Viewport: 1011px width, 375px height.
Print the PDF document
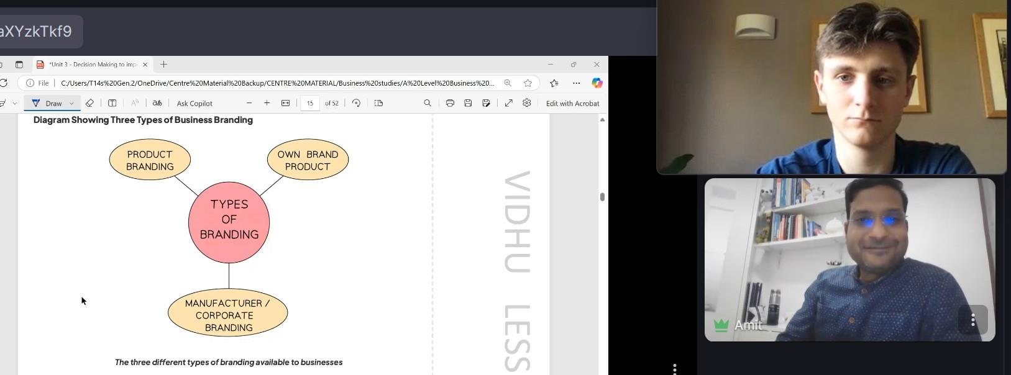click(x=450, y=103)
